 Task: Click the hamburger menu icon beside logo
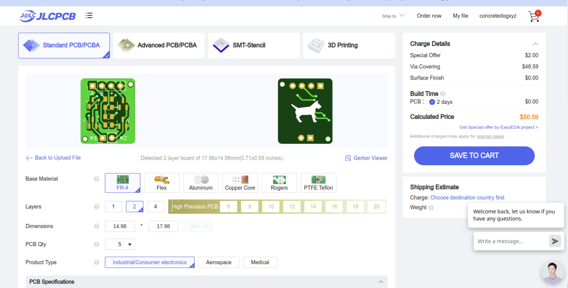point(89,16)
